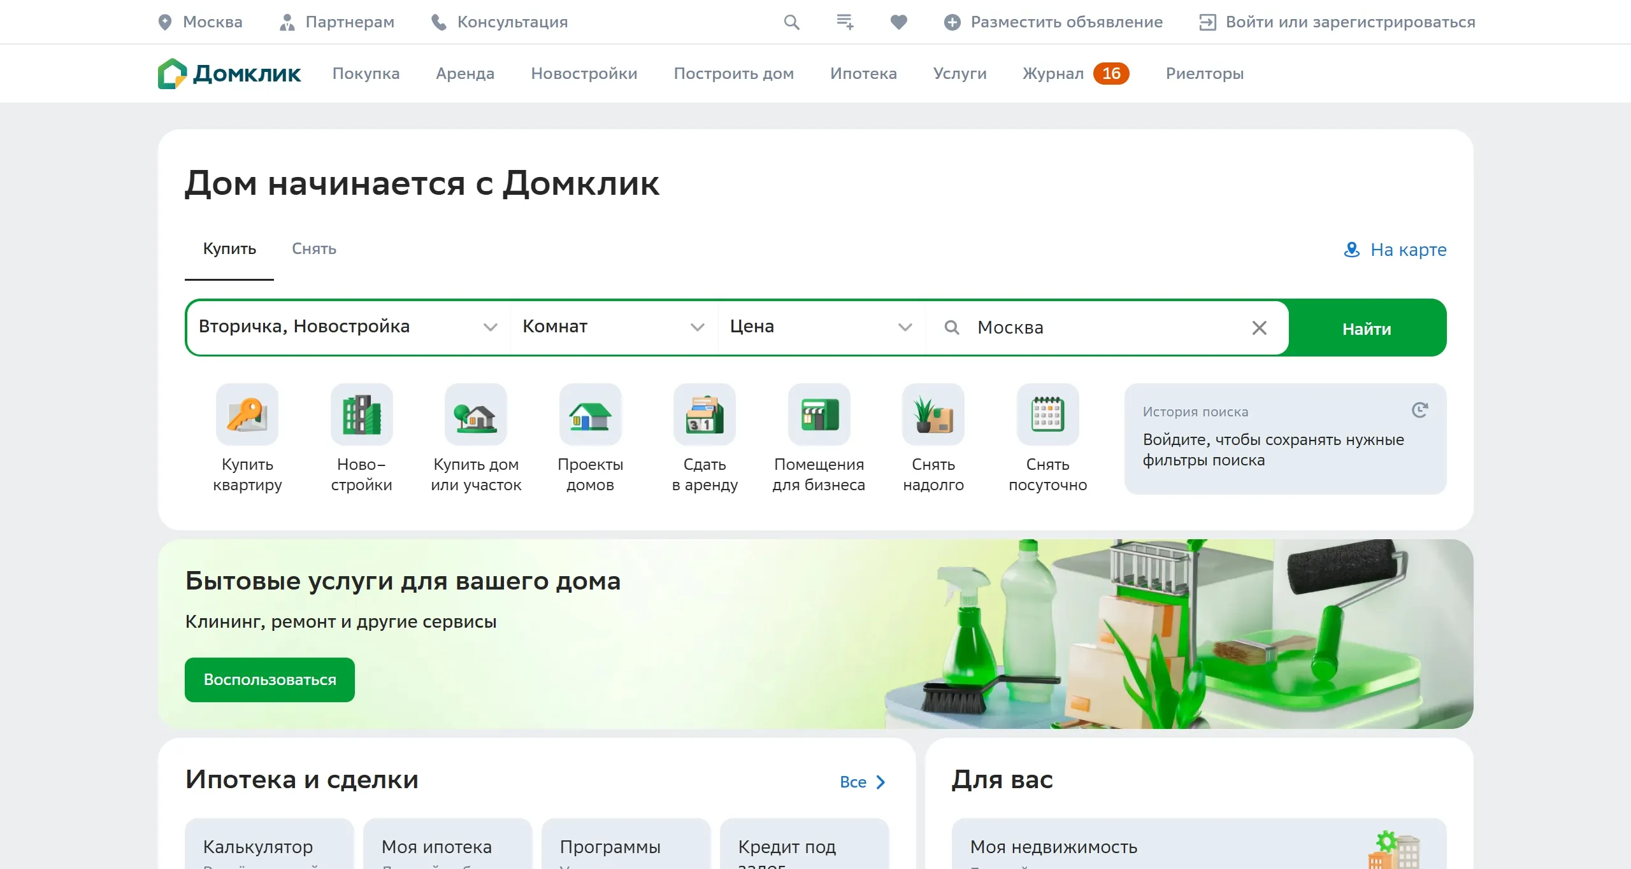The height and width of the screenshot is (869, 1631).
Task: Click the search history refresh icon
Action: point(1419,411)
